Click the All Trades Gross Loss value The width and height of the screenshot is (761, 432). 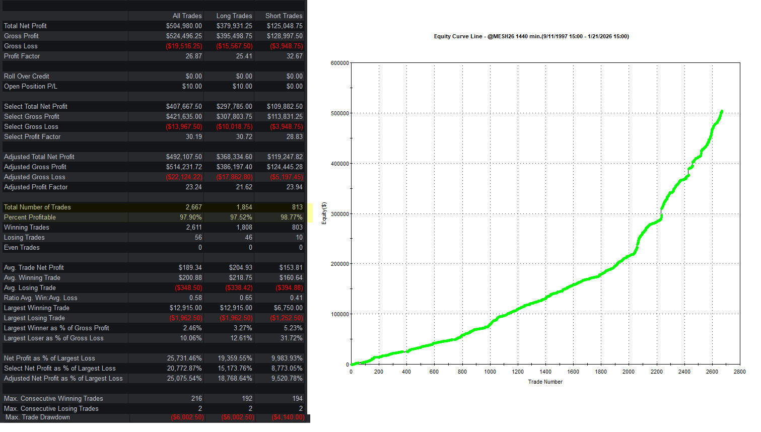click(184, 46)
